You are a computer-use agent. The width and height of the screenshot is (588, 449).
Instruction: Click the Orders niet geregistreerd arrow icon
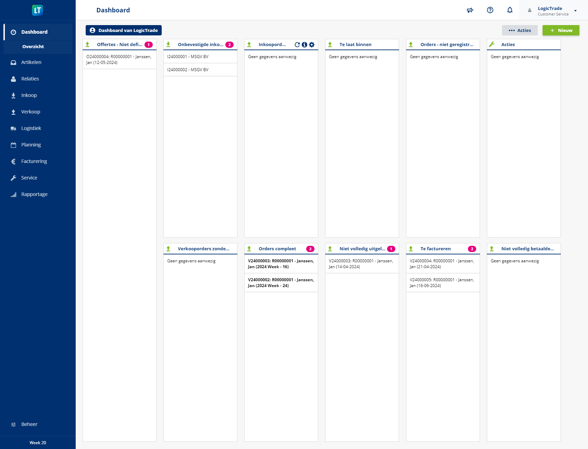(411, 44)
